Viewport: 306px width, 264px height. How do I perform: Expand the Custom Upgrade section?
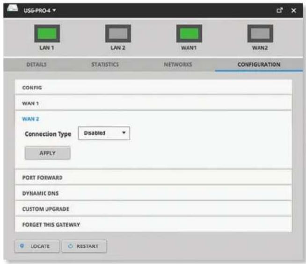pyautogui.click(x=153, y=209)
